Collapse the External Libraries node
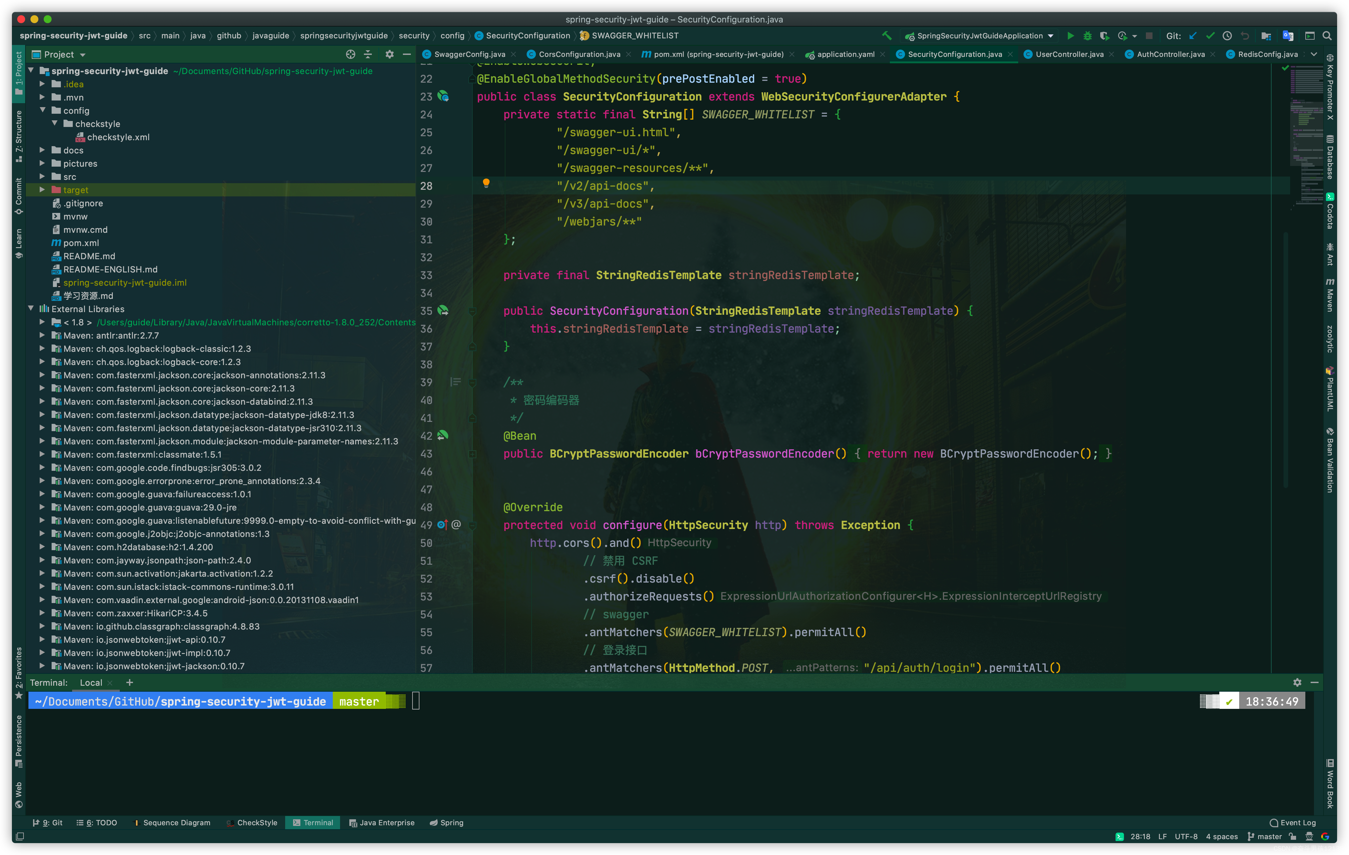Image resolution: width=1349 pixels, height=855 pixels. coord(31,308)
